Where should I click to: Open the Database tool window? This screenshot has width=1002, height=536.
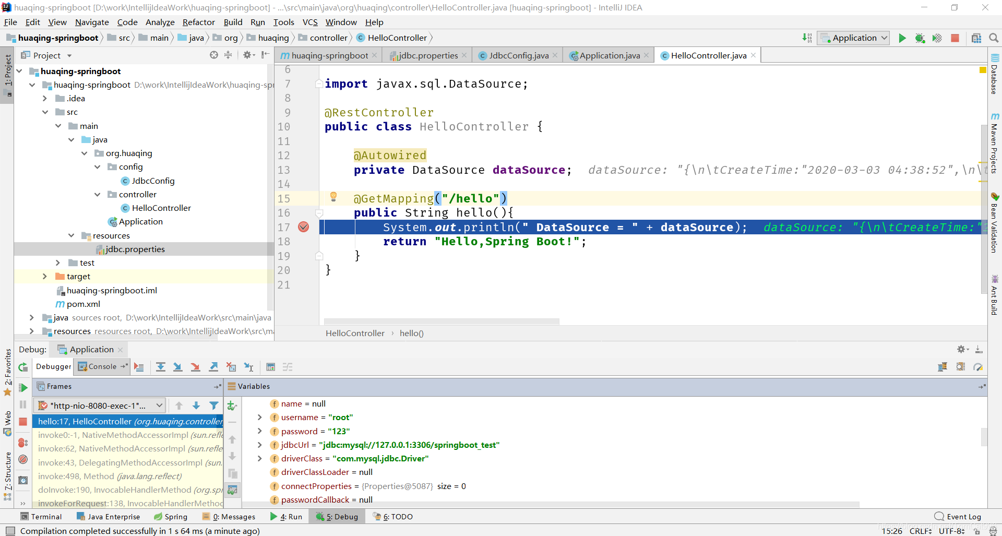[x=995, y=74]
